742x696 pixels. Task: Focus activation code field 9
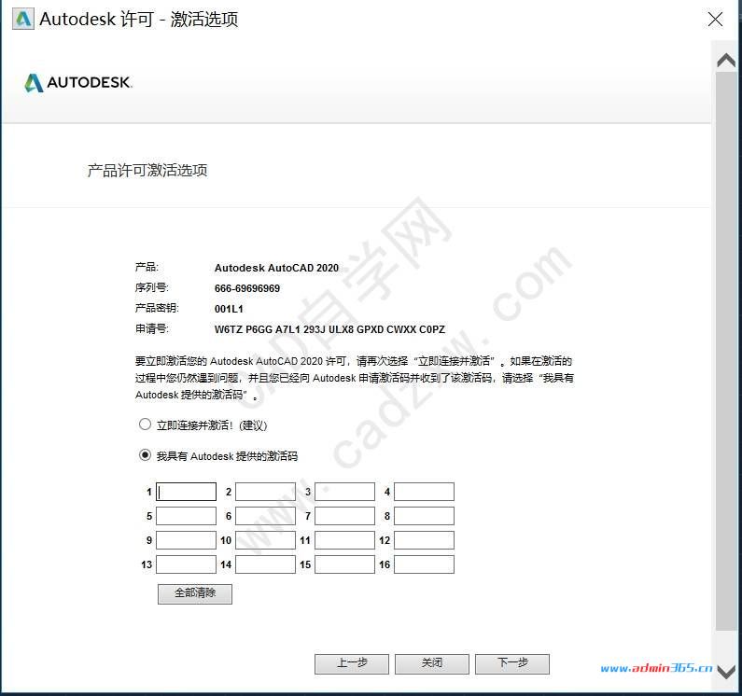point(186,540)
